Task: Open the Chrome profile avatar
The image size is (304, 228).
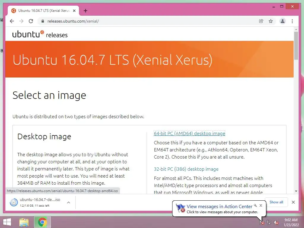Action: (283, 21)
